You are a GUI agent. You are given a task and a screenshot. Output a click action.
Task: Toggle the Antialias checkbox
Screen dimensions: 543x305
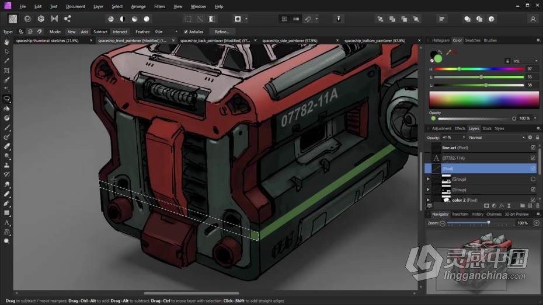point(186,32)
